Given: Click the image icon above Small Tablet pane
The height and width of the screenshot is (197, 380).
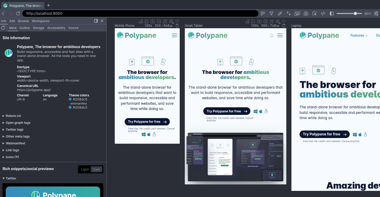Looking at the screenshot, I should (x=266, y=21).
